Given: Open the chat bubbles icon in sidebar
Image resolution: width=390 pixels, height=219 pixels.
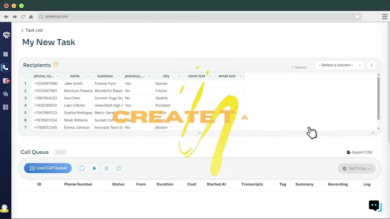Looking at the screenshot, I should pos(5,94).
